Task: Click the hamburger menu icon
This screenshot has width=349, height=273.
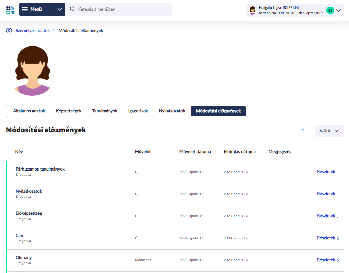Action: click(25, 9)
